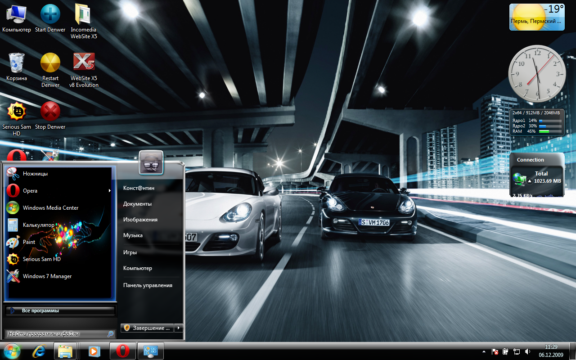The height and width of the screenshot is (360, 576).
Task: Open Панель управления from Start menu
Action: 148,285
